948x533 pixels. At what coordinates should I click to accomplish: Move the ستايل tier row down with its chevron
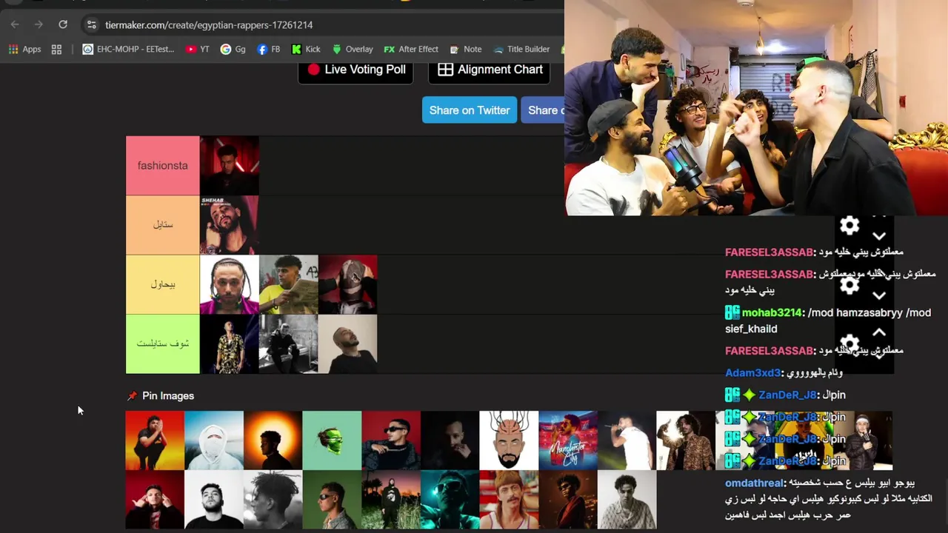(x=879, y=236)
